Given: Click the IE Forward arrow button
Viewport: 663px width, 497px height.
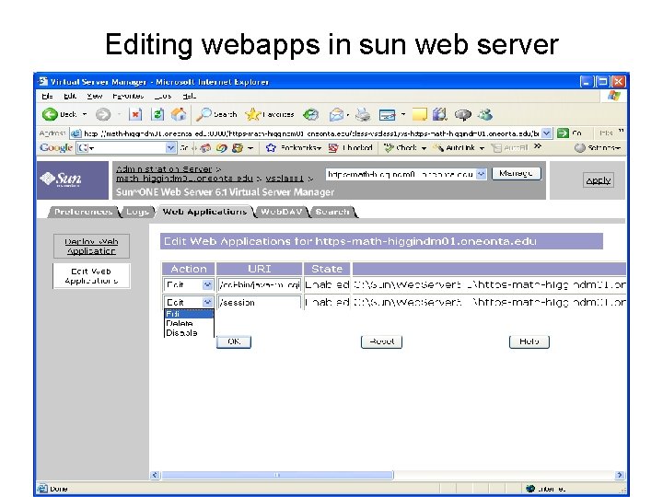Looking at the screenshot, I should point(103,114).
